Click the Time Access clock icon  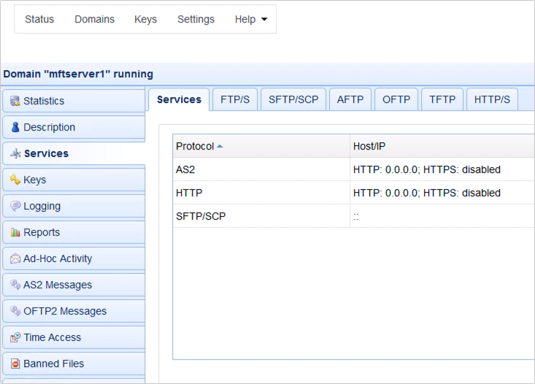(x=15, y=338)
